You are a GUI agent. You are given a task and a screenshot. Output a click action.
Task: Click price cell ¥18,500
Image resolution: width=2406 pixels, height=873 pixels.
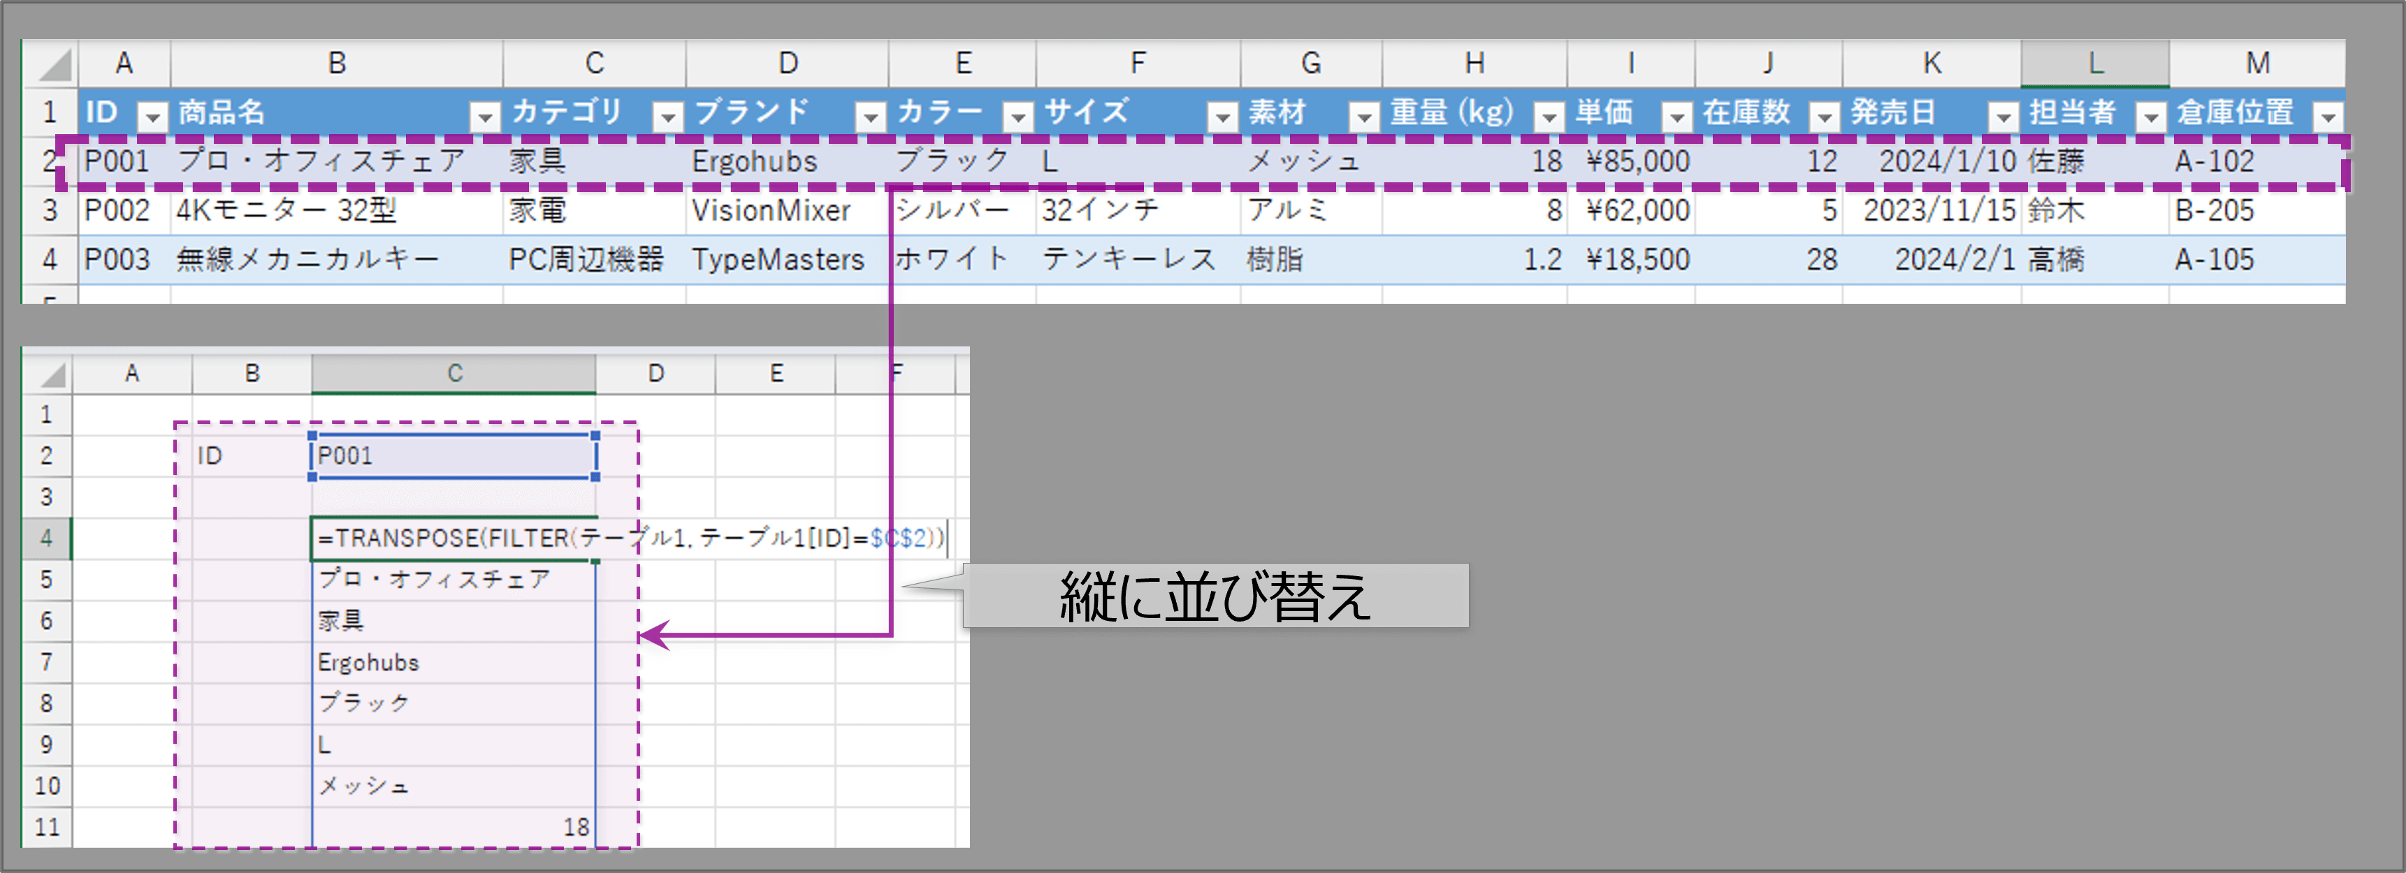click(x=1631, y=260)
